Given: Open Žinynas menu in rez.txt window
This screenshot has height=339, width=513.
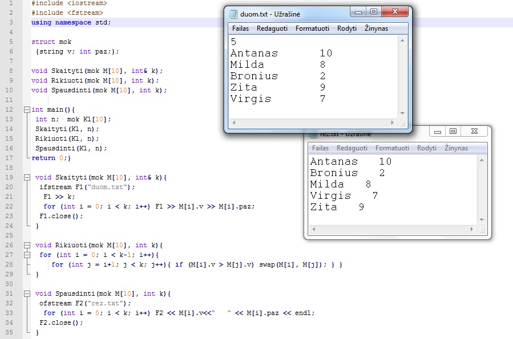Looking at the screenshot, I should click(456, 148).
